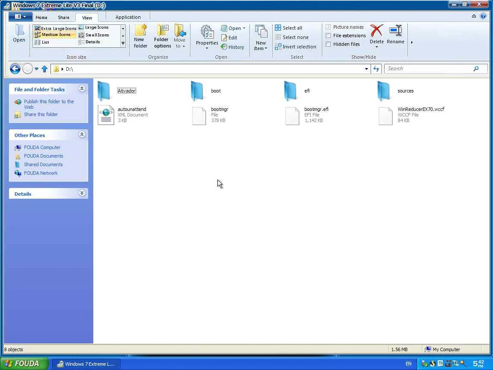
Task: Open Shared Documents
Action: [x=43, y=164]
